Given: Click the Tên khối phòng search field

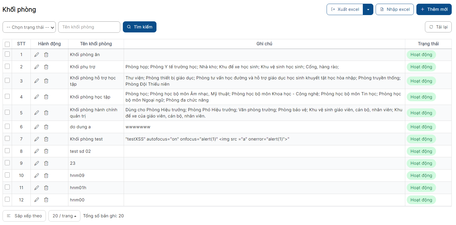Looking at the screenshot, I should tap(89, 27).
